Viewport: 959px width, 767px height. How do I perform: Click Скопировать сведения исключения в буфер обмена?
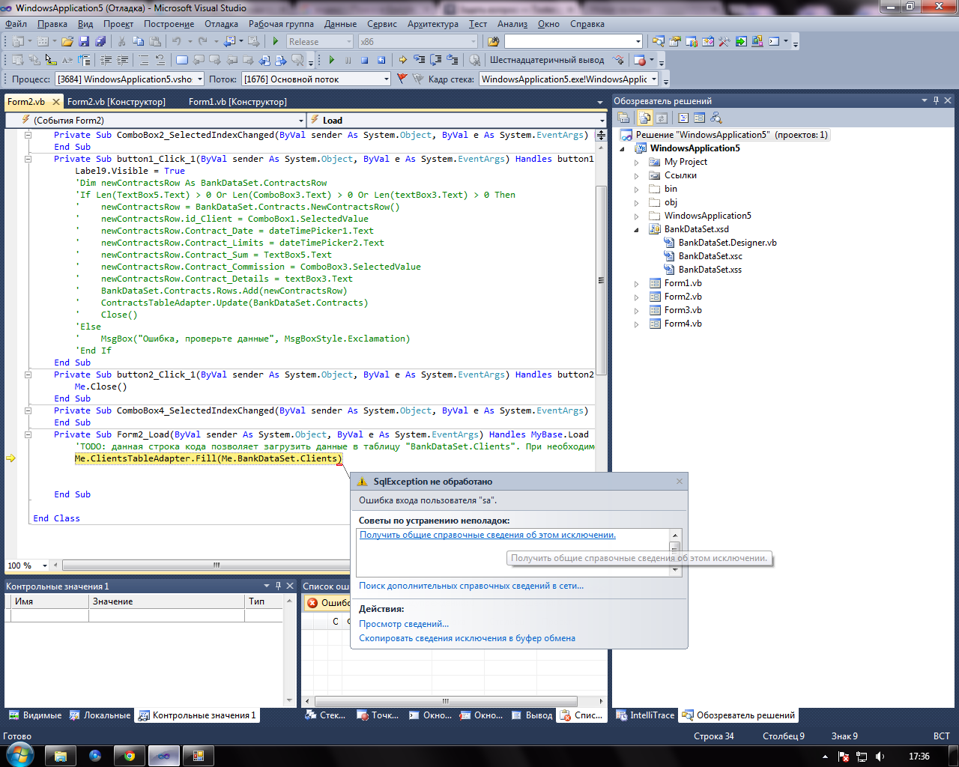coord(467,638)
